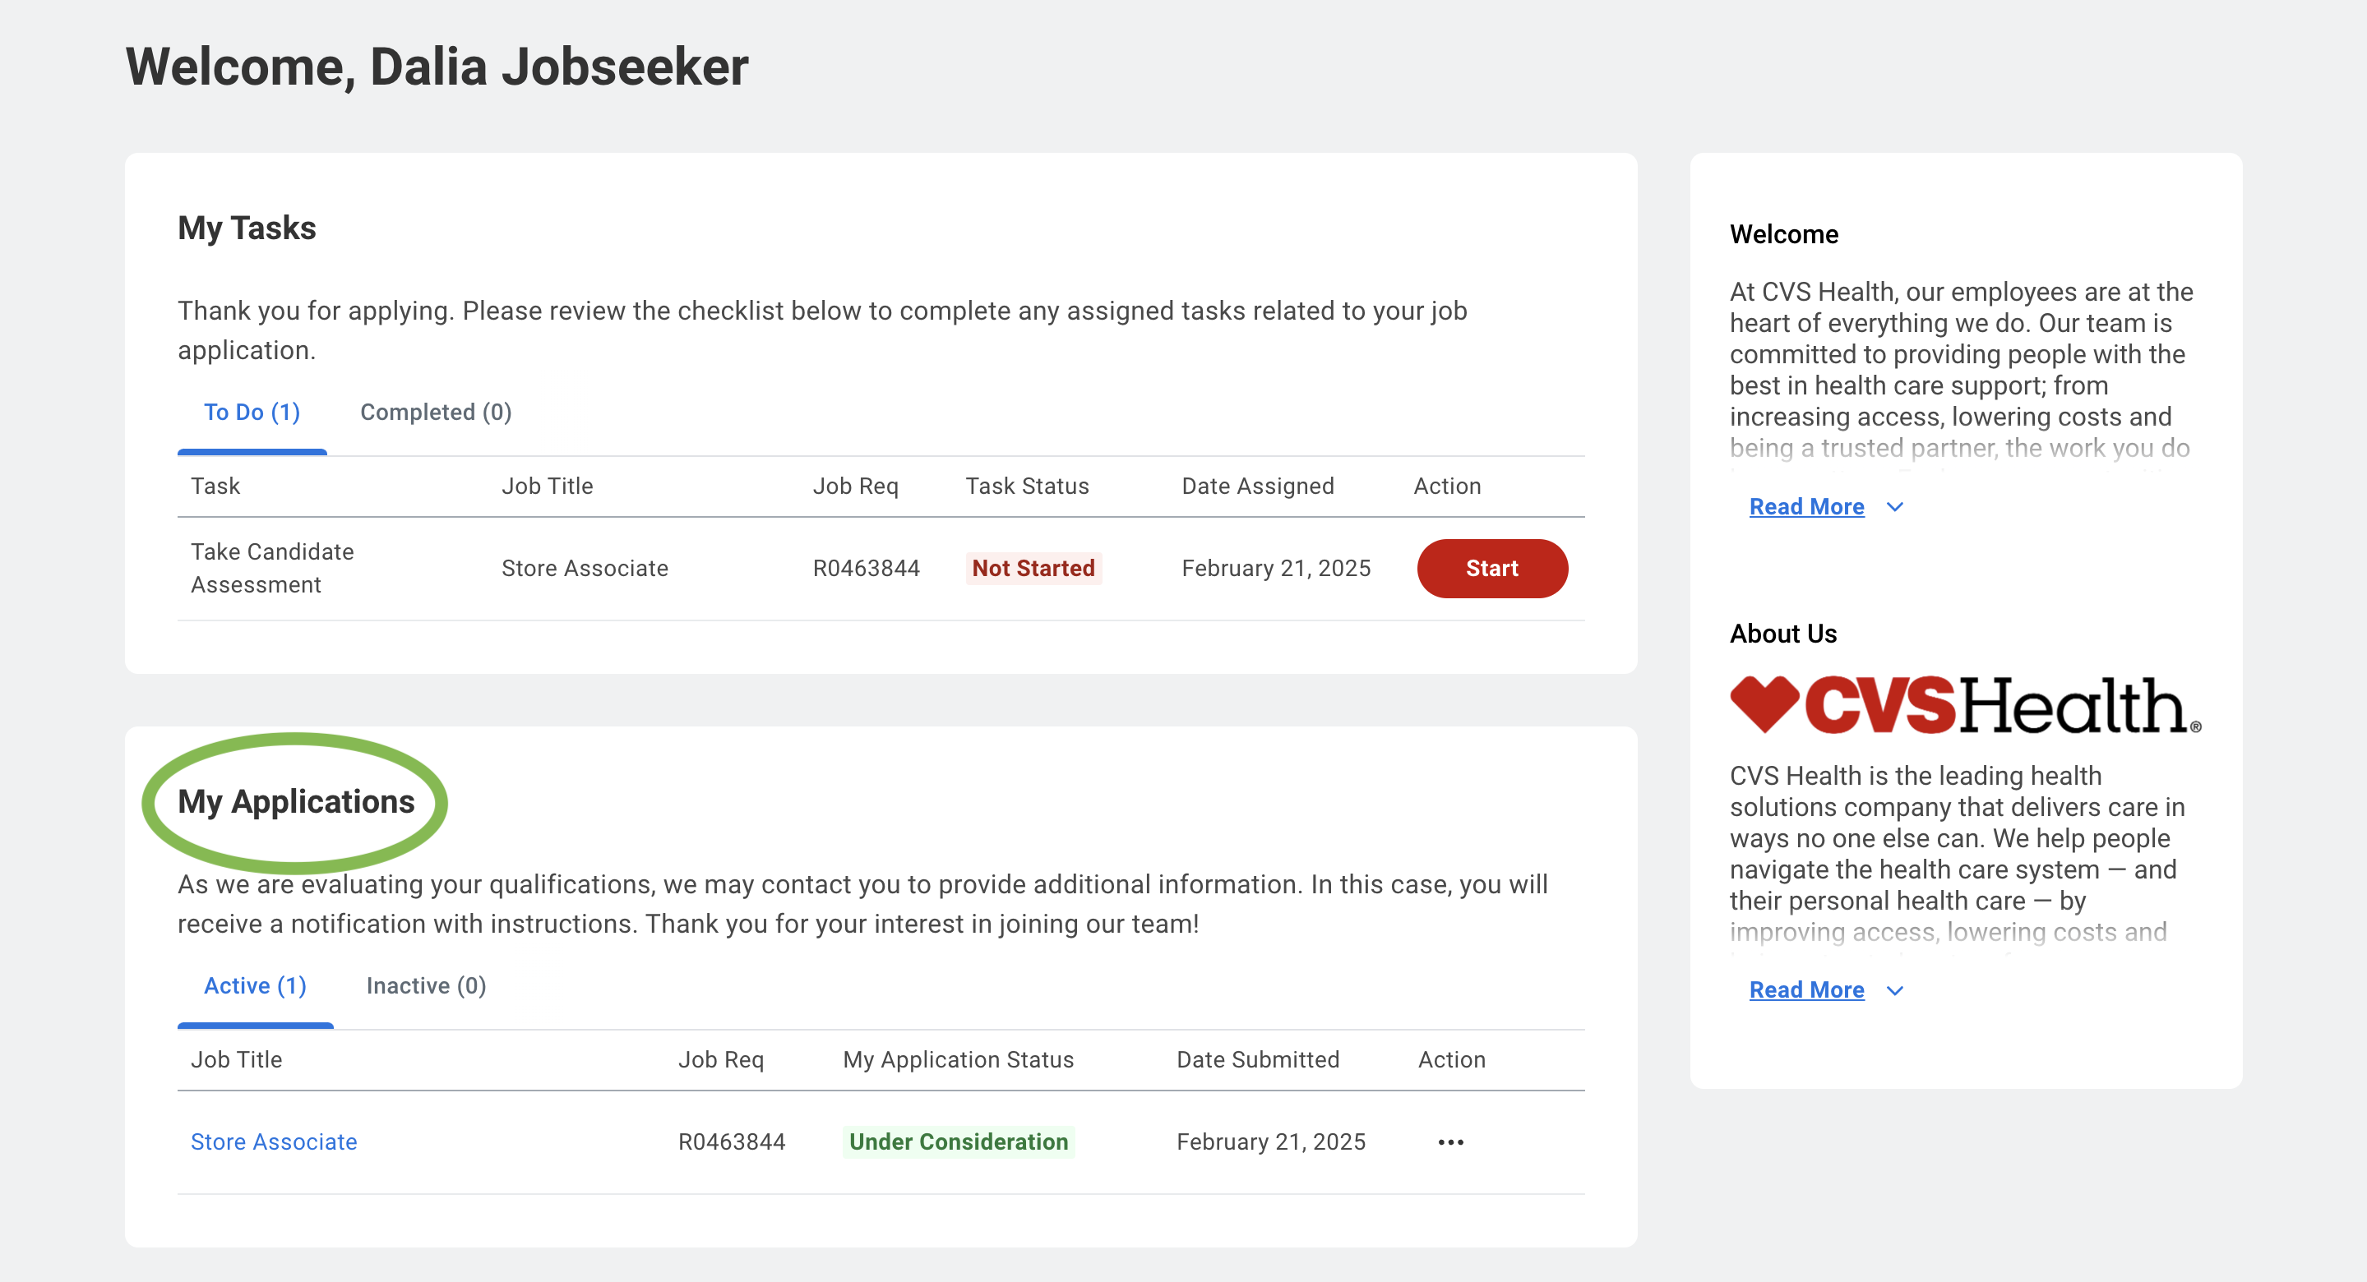The image size is (2367, 1282).
Task: Switch to the Completed (0) tab
Action: coord(436,413)
